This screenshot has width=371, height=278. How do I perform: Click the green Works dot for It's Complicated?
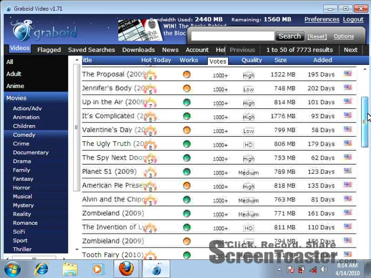tap(187, 116)
